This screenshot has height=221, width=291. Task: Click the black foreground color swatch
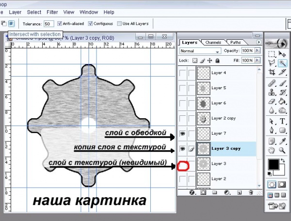(274, 164)
